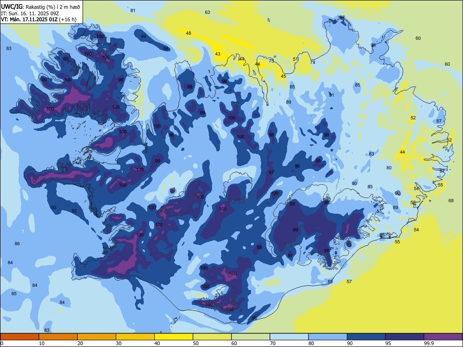
Task: Click the 80–90 light blue legend swatch
Action: point(327,337)
